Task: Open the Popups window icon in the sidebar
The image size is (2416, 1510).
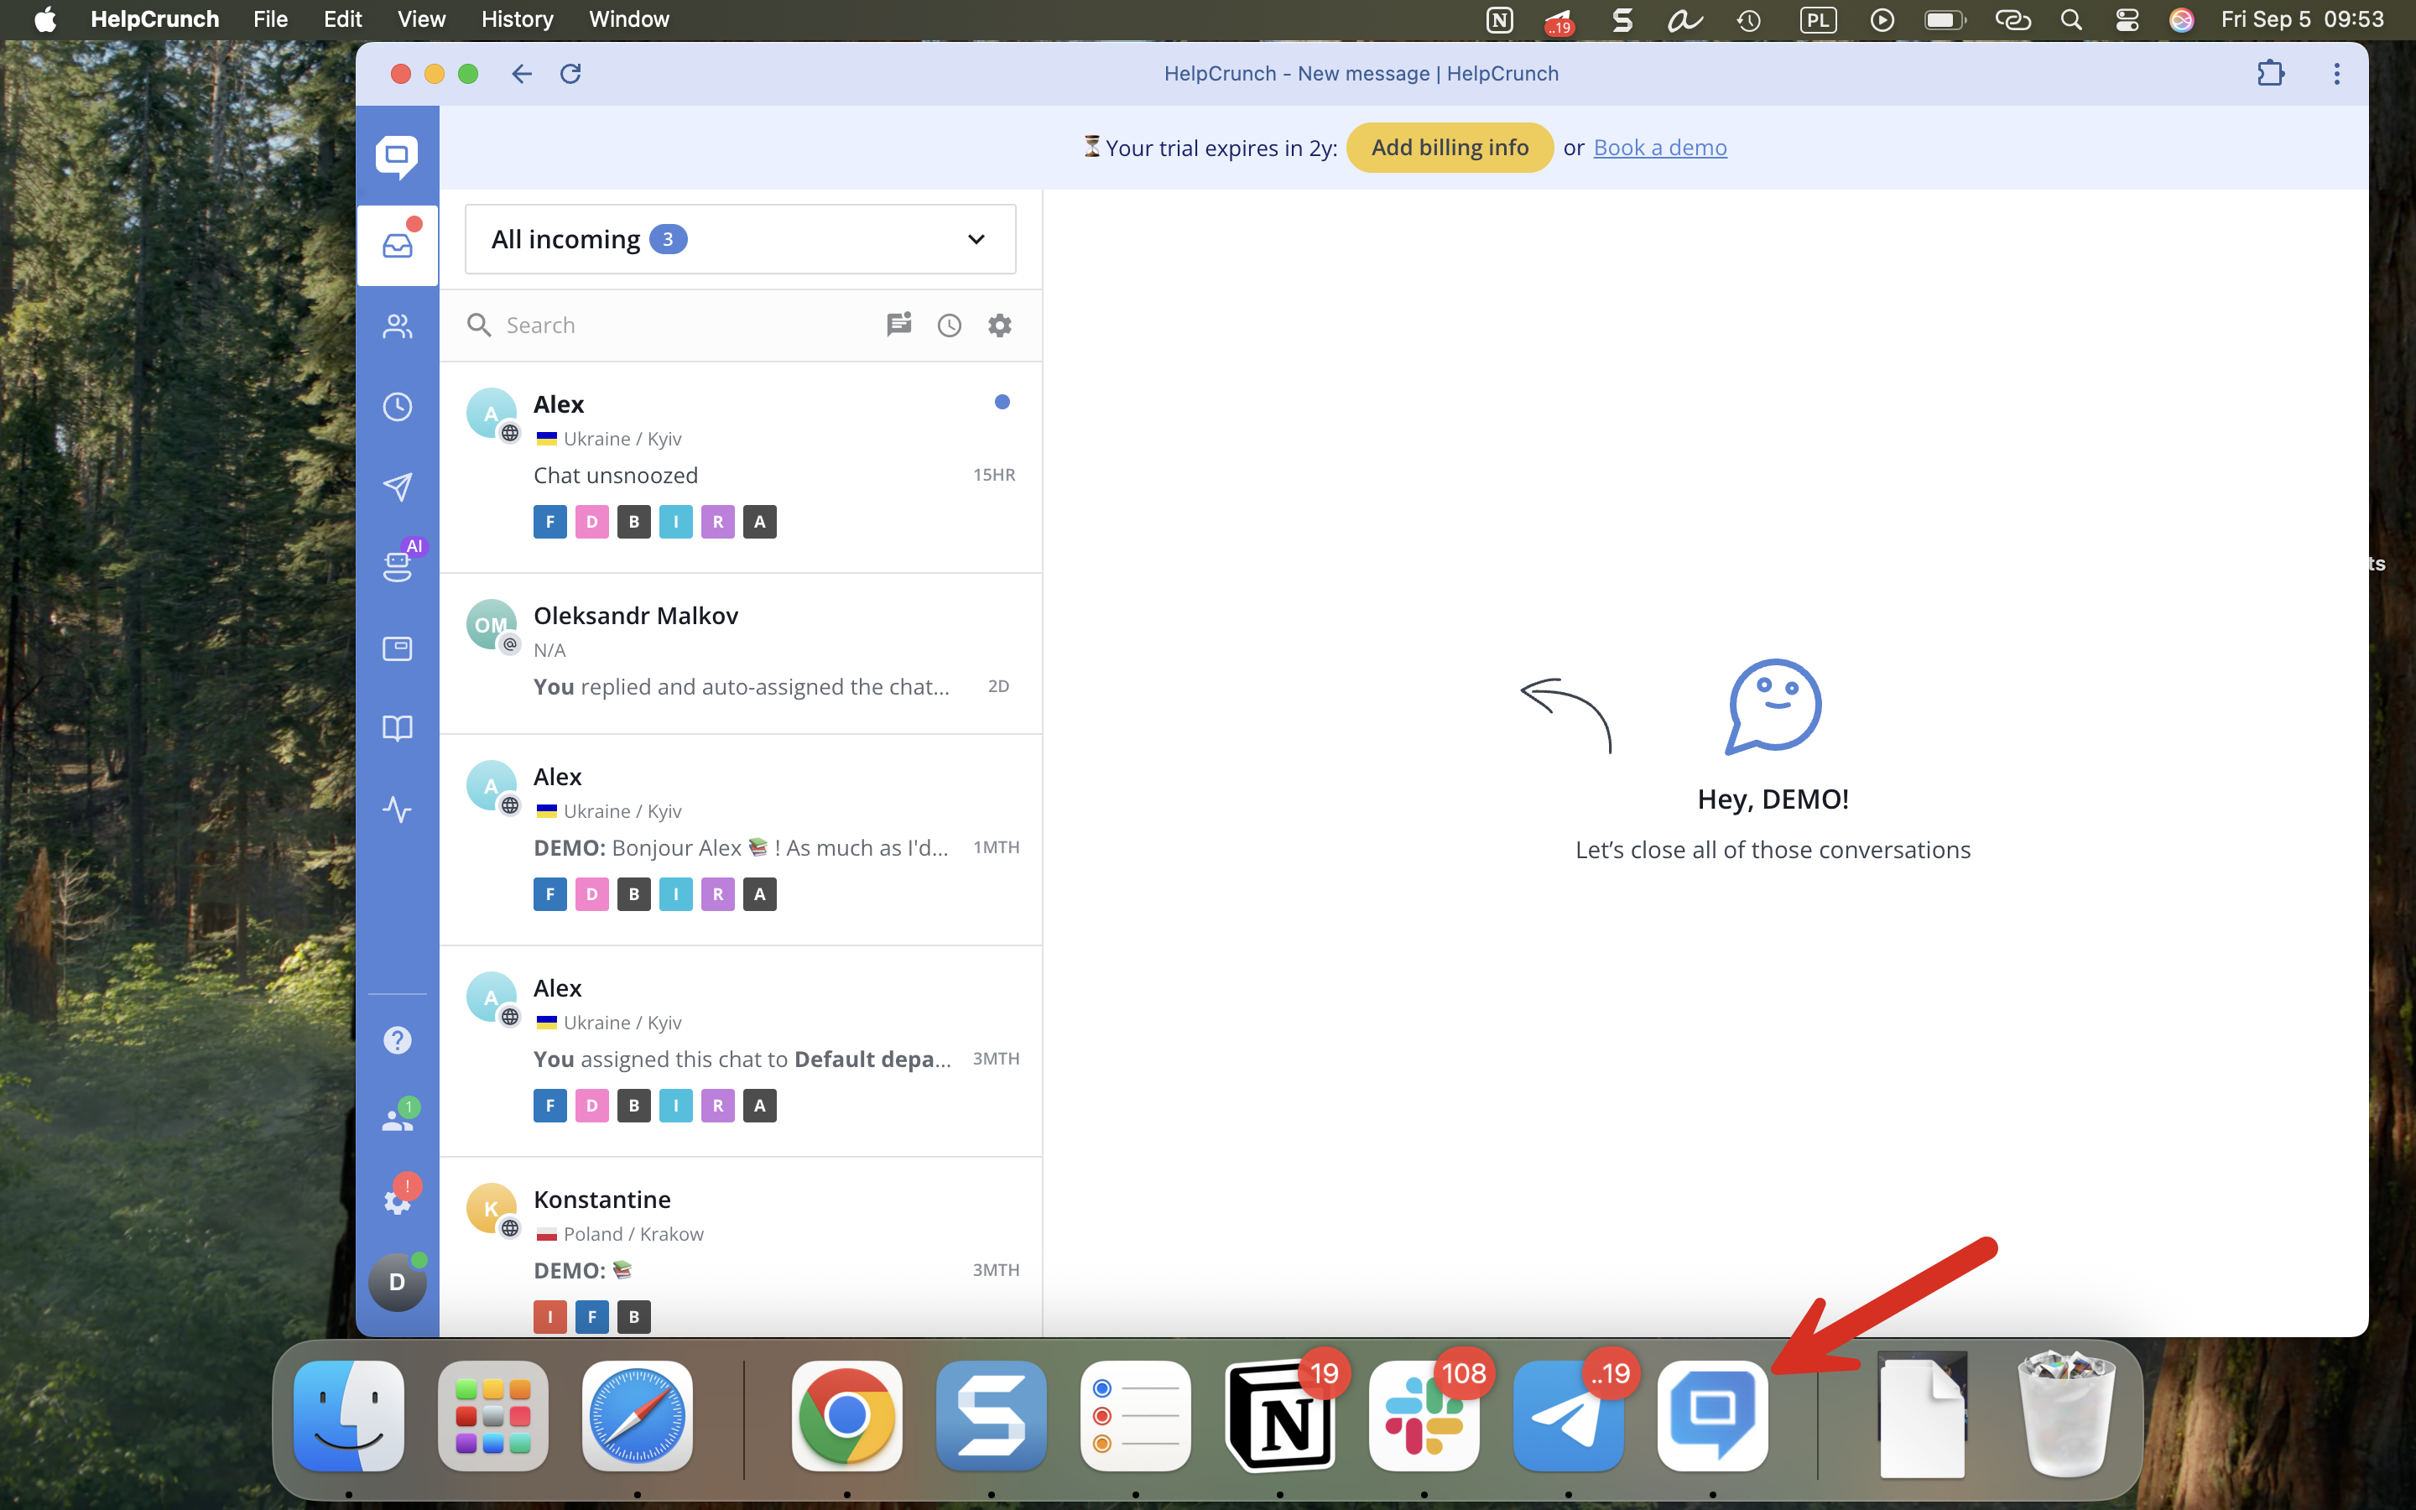Action: (398, 649)
